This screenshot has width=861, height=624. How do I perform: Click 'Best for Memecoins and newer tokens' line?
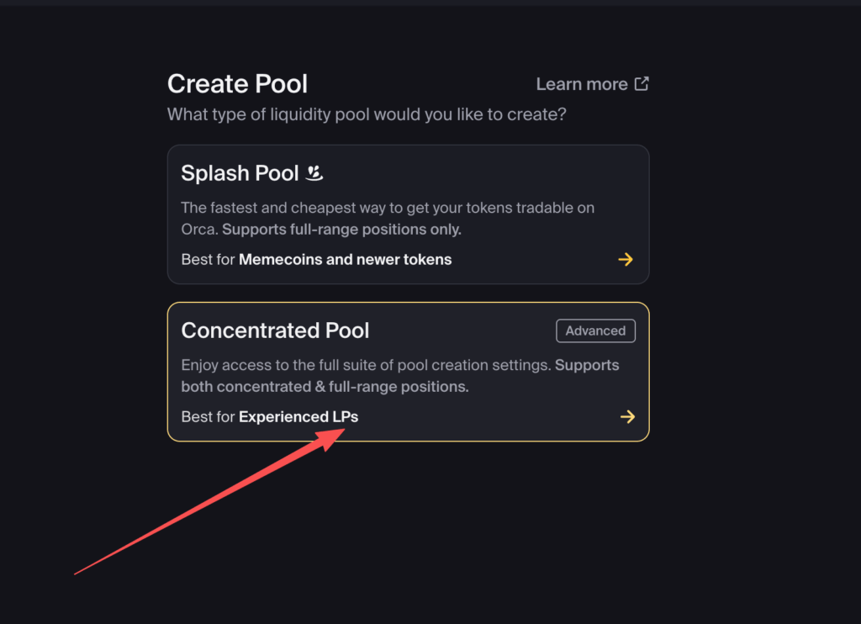(x=316, y=259)
